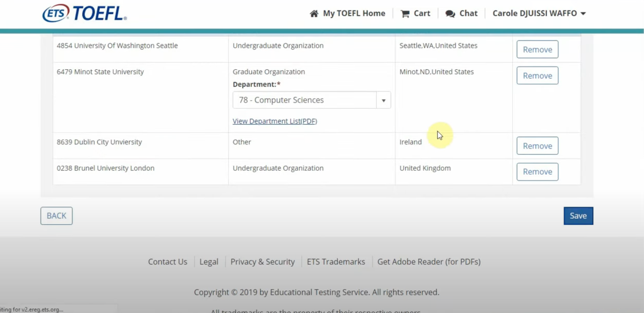Open the Chat menu item
This screenshot has width=644, height=313.
tap(468, 13)
